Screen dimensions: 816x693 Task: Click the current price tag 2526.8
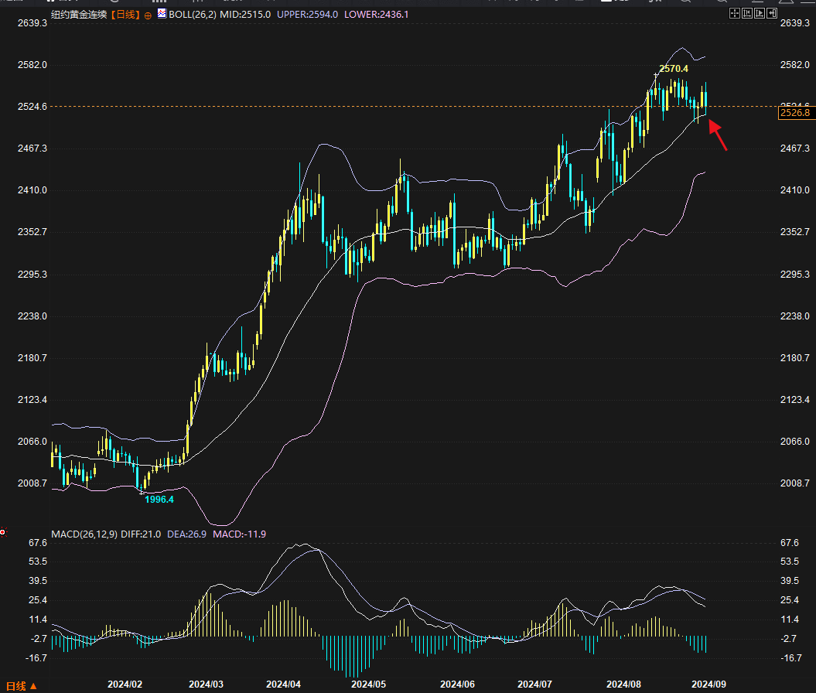click(x=795, y=114)
